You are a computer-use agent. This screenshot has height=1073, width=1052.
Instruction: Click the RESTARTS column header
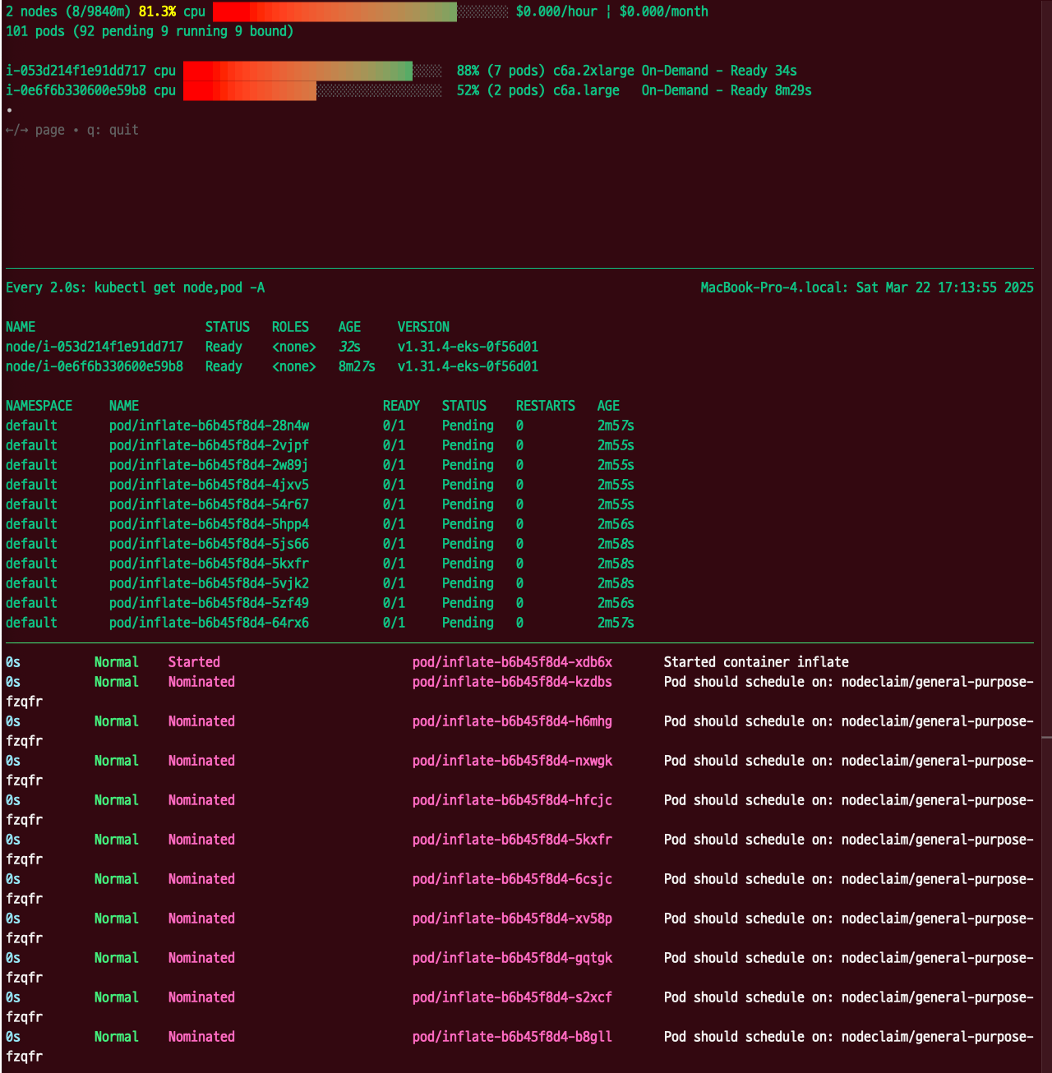tap(546, 406)
